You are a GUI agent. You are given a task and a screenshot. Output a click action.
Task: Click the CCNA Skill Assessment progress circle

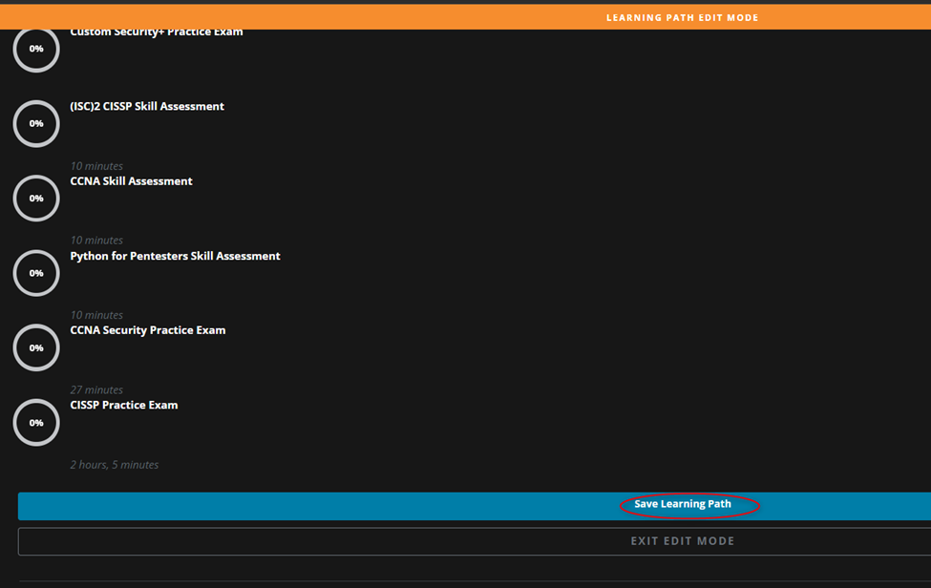35,198
